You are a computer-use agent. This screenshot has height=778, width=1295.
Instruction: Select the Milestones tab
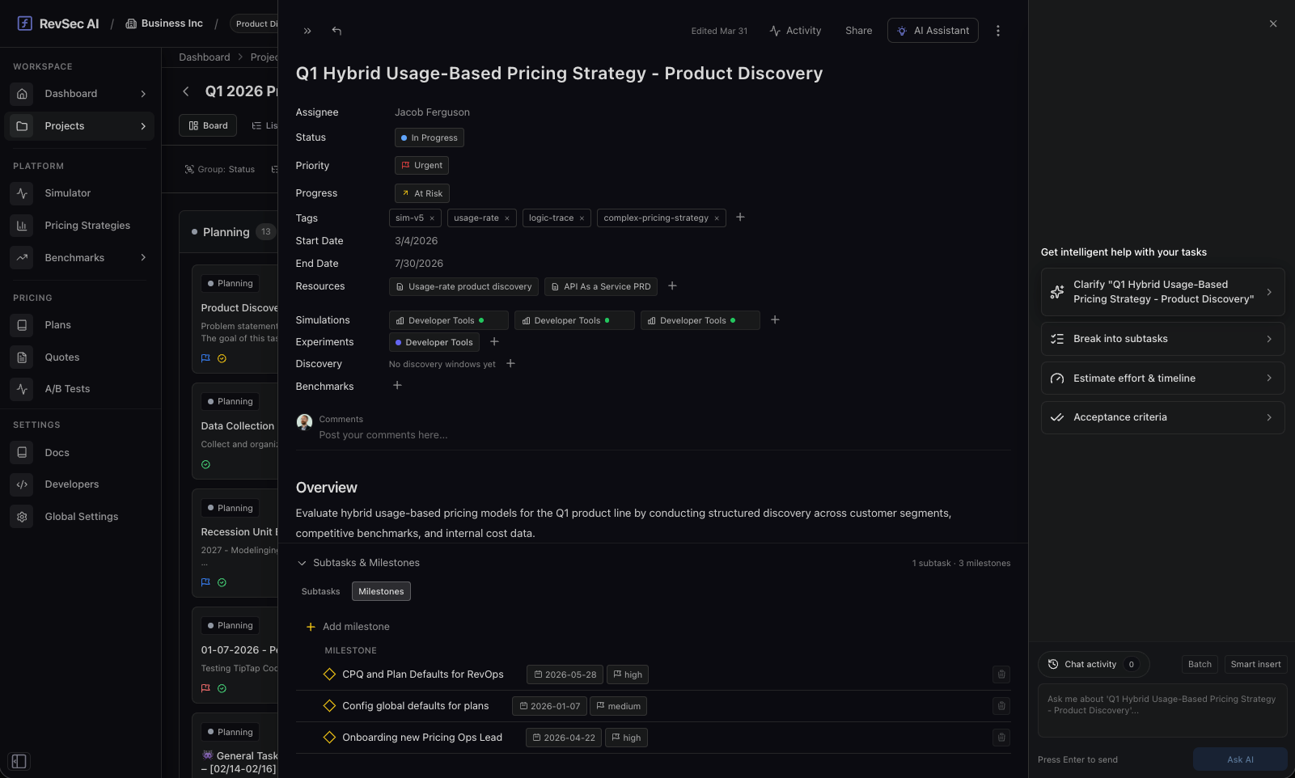[381, 592]
